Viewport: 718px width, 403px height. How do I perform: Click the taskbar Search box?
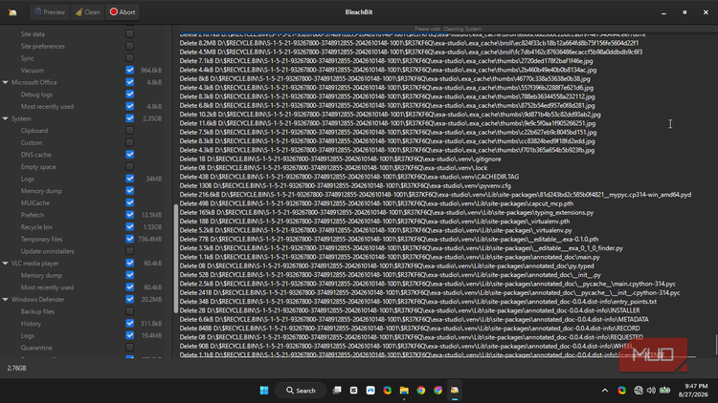(x=301, y=391)
